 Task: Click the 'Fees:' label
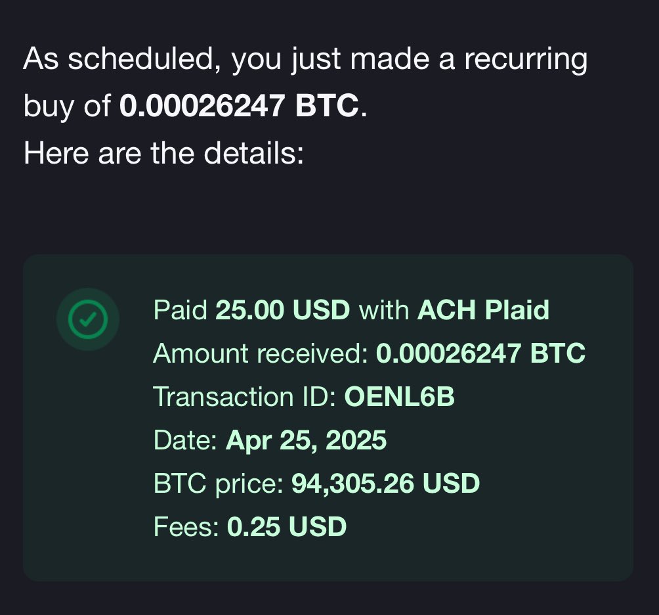186,527
